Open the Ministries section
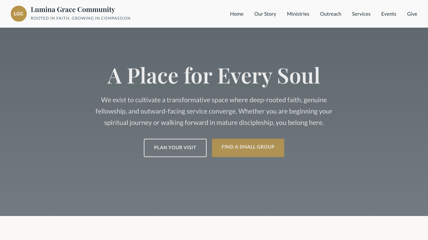The width and height of the screenshot is (428, 240). 298,14
